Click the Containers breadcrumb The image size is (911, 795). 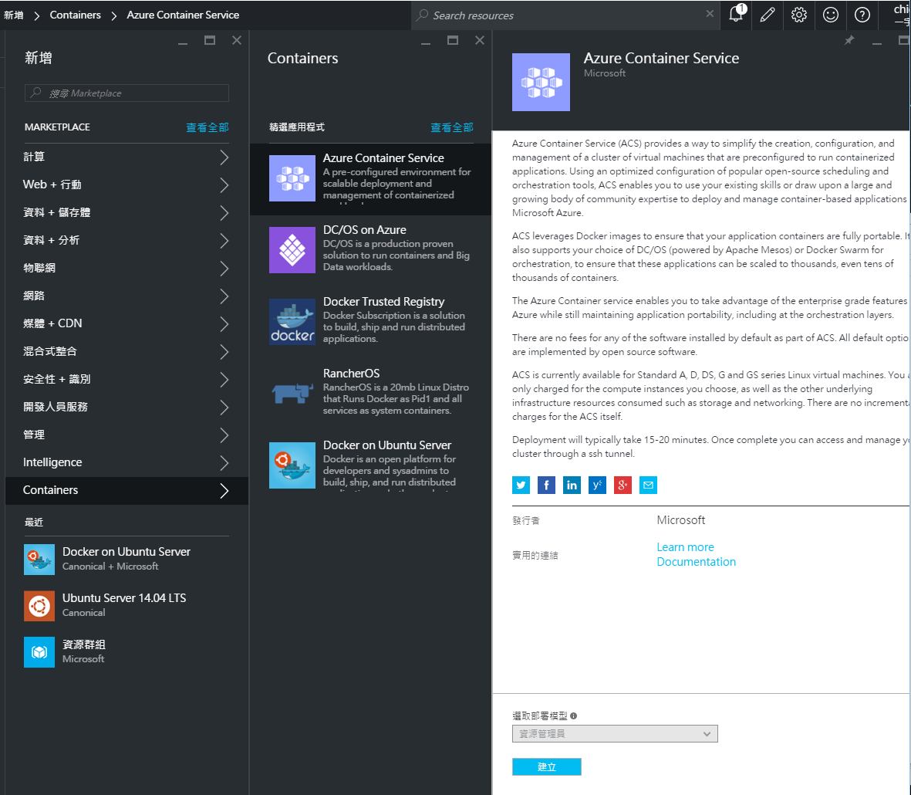pos(75,15)
